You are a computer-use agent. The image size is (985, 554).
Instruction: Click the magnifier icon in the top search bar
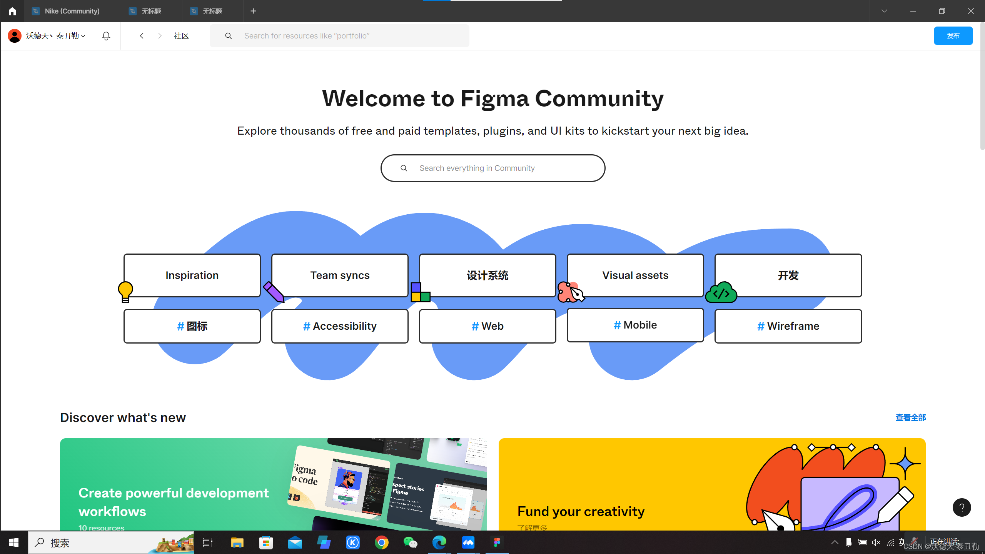229,35
